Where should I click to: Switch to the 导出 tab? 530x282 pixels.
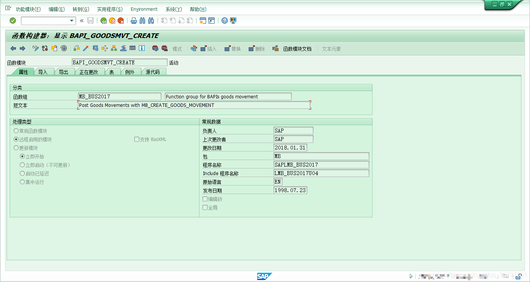63,72
